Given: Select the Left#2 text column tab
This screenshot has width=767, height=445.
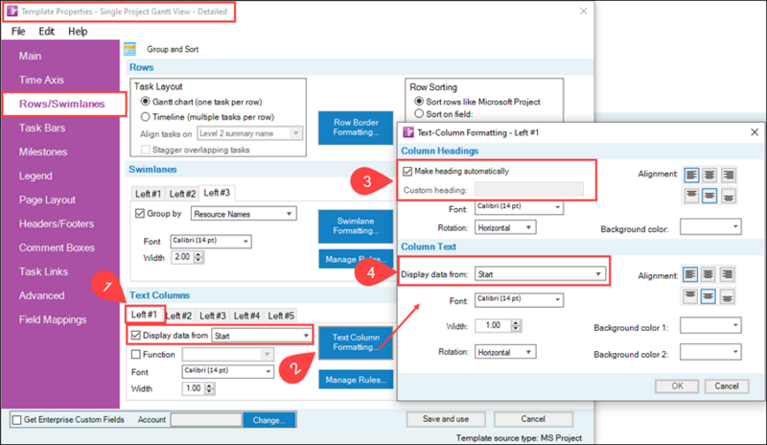Looking at the screenshot, I should click(x=179, y=316).
